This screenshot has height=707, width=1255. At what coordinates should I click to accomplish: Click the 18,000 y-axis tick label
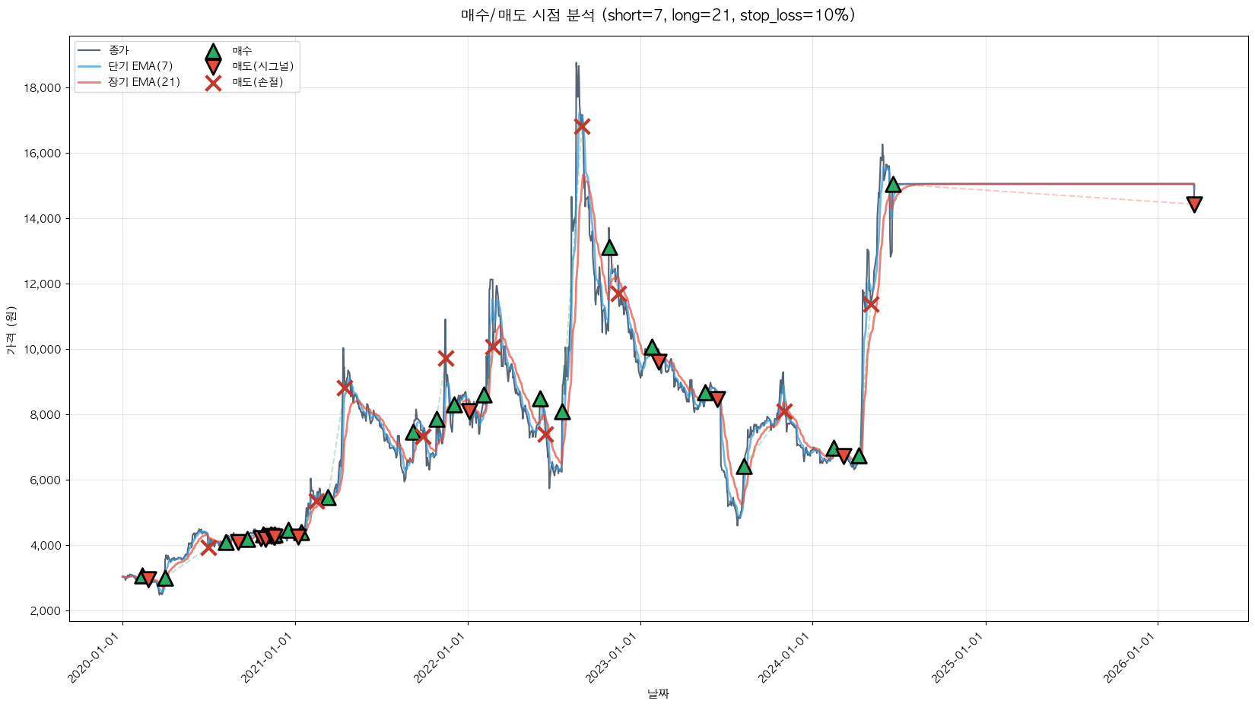43,88
